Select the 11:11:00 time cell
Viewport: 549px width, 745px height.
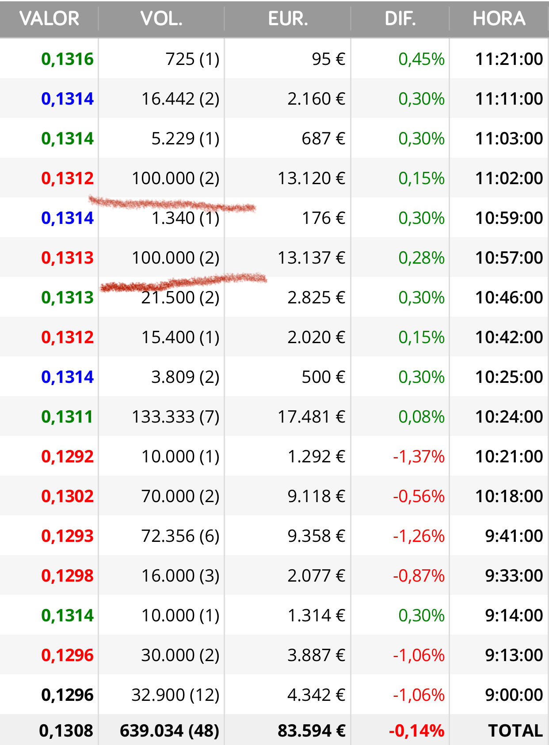(509, 98)
